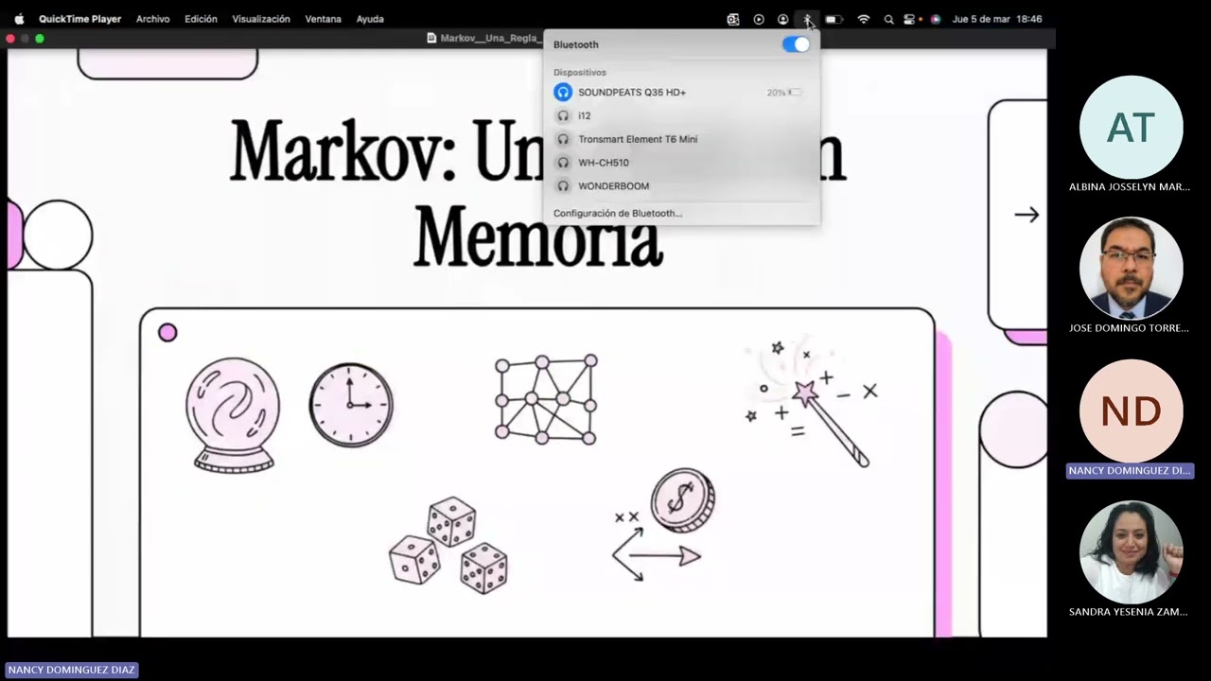Viewport: 1211px width, 681px height.
Task: Activate Siri from menu bar
Action: [x=936, y=19]
